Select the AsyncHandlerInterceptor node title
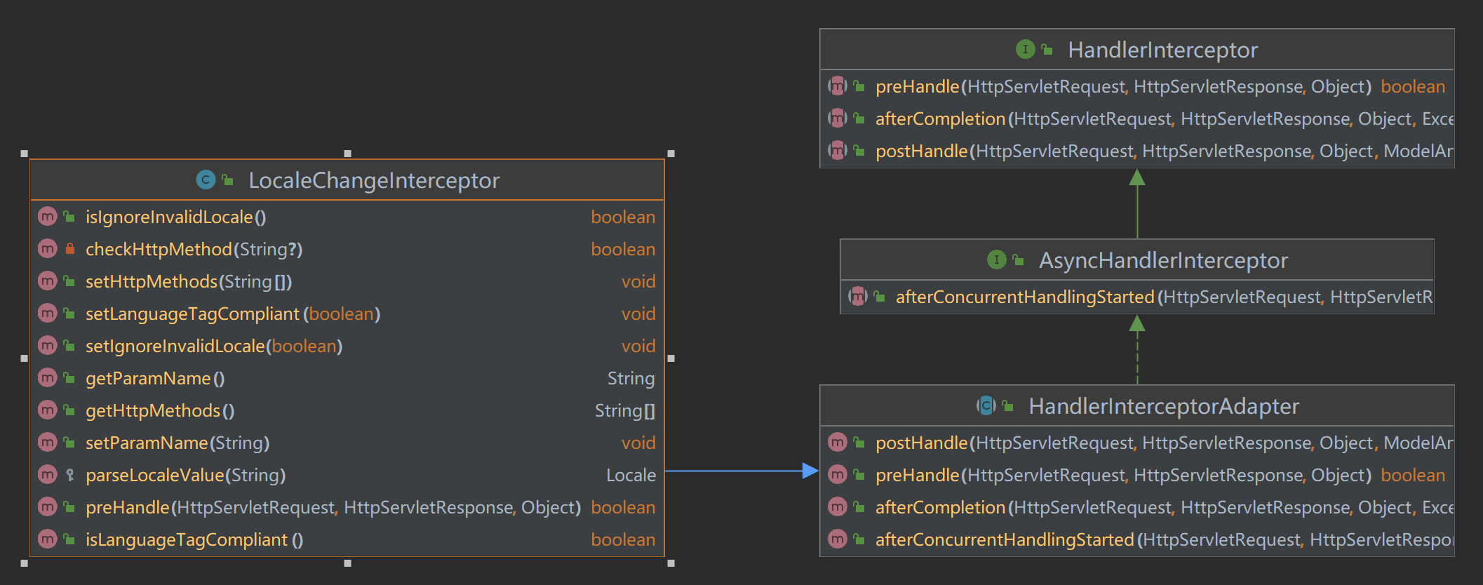Screen dimensions: 1483x585 [1163, 261]
